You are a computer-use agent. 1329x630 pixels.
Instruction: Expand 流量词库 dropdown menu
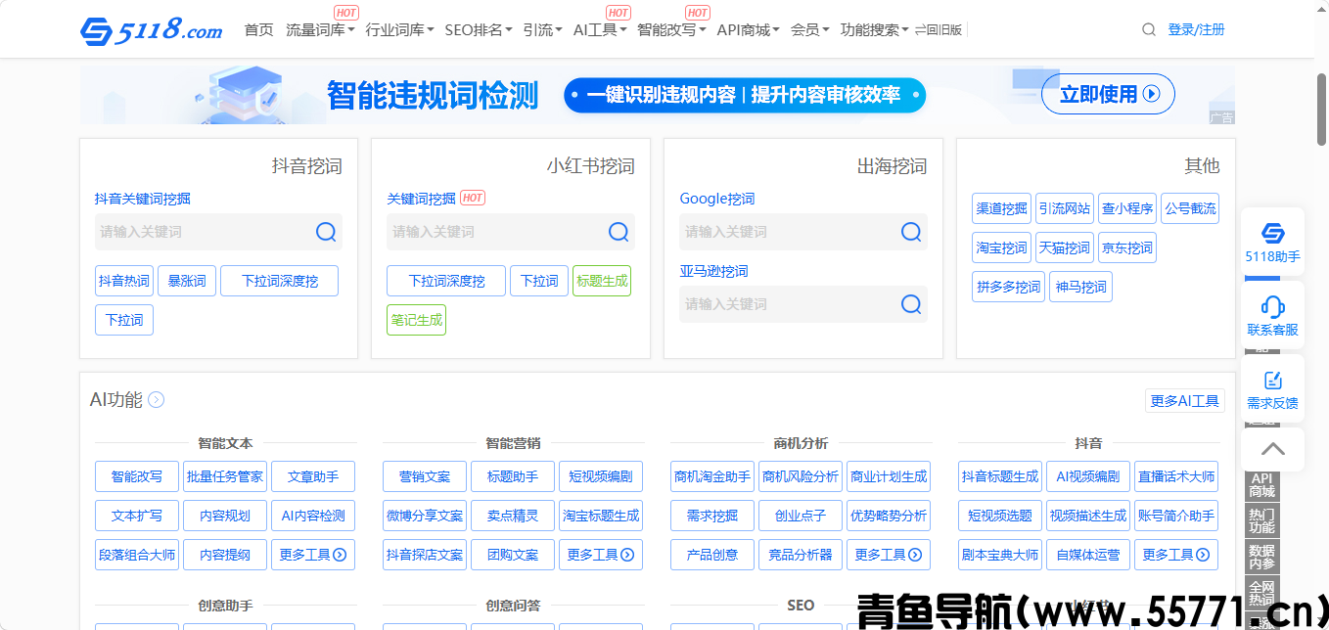point(320,30)
